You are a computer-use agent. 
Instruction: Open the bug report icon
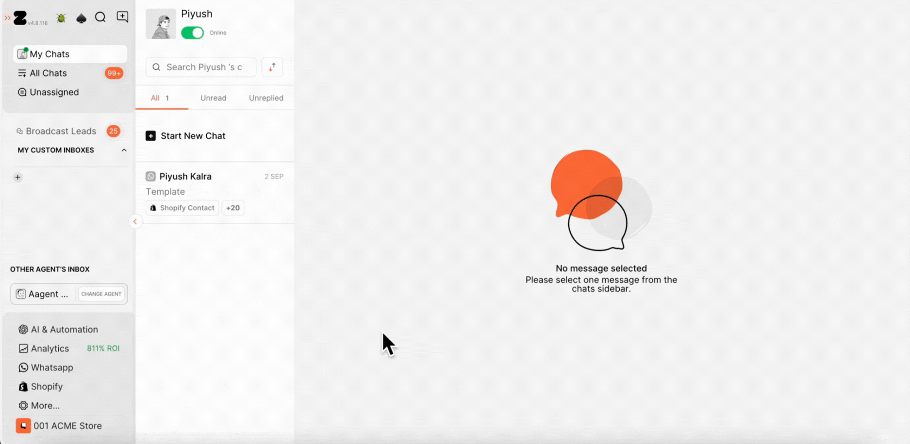(x=61, y=18)
